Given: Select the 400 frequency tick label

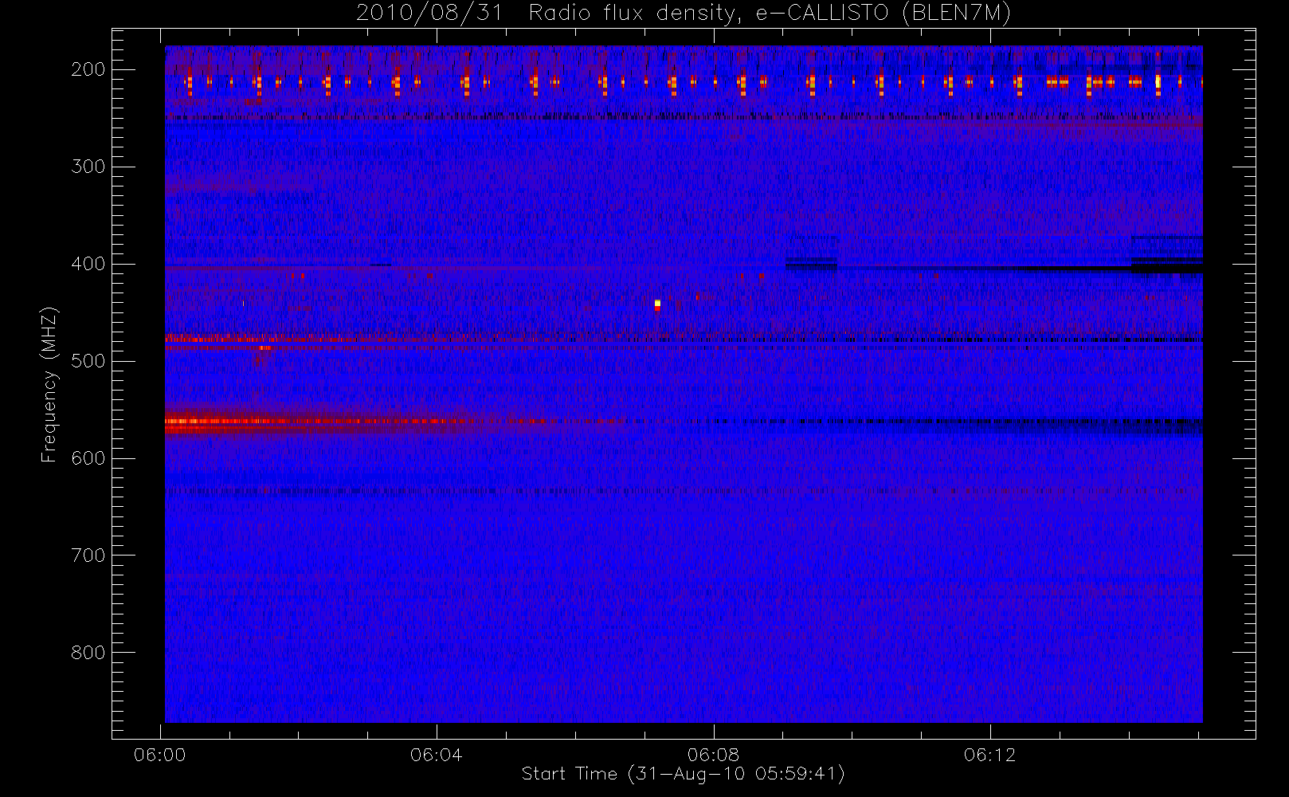Looking at the screenshot, I should [x=88, y=264].
